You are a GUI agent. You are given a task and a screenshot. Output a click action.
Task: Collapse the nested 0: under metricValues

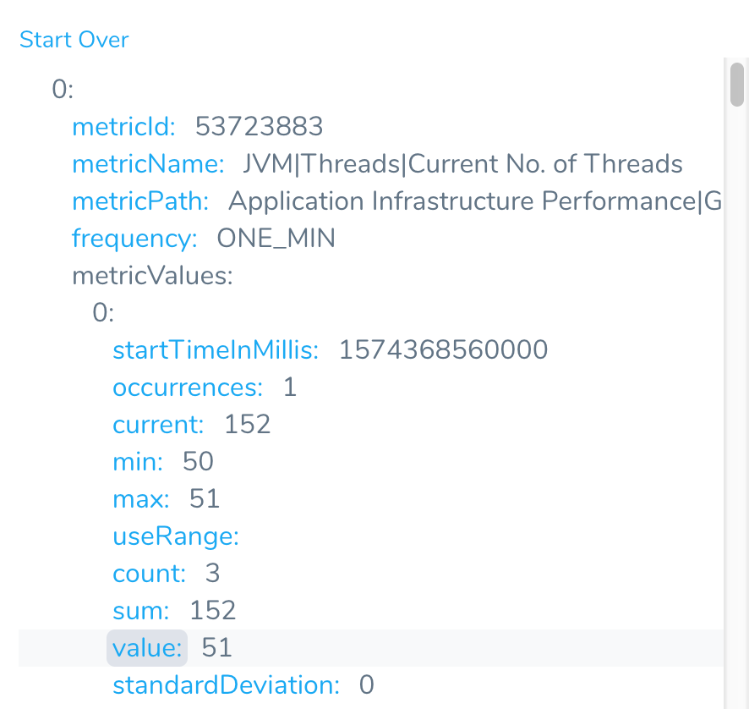103,313
